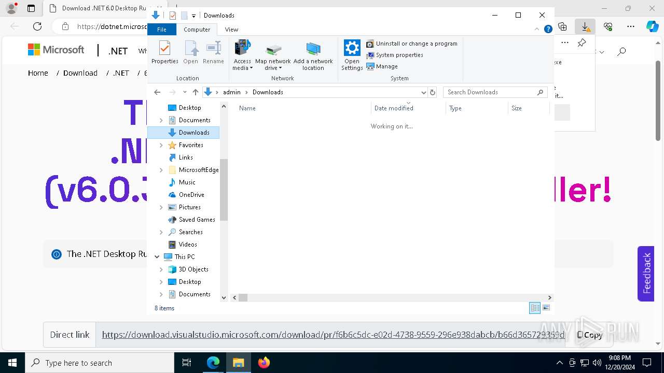This screenshot has width=664, height=373.
Task: Open System properties
Action: click(395, 55)
